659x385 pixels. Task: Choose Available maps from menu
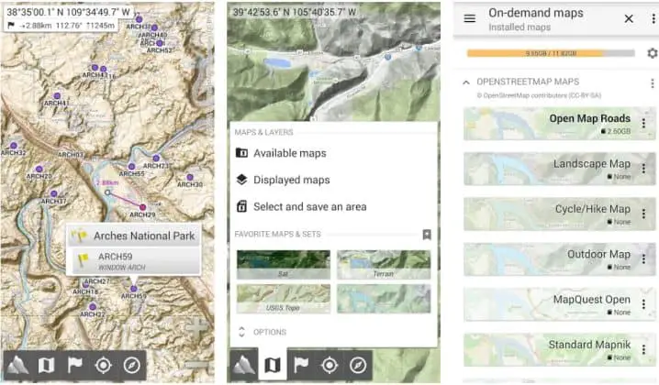290,153
